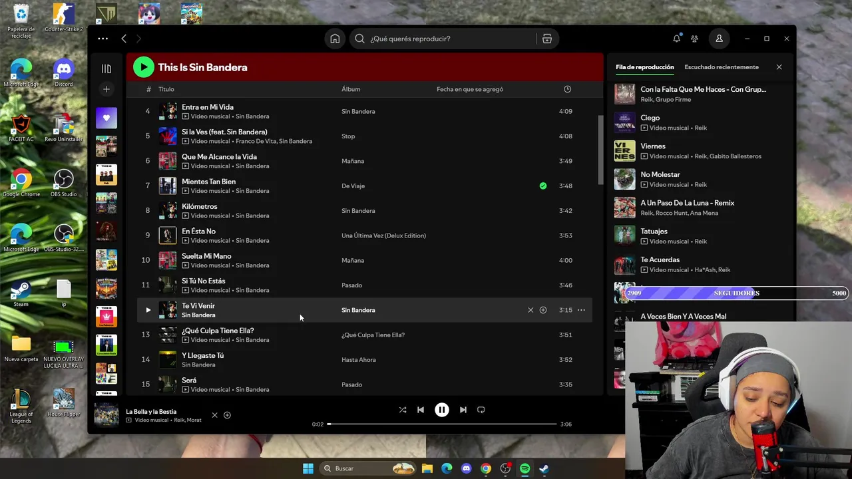852x479 pixels.
Task: Hide La Bella y la Bestia with X
Action: 214,415
